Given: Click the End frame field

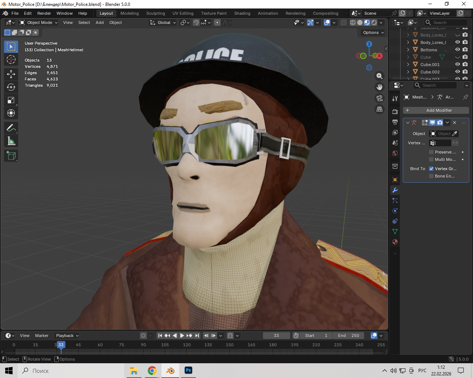Looking at the screenshot, I should coord(348,336).
